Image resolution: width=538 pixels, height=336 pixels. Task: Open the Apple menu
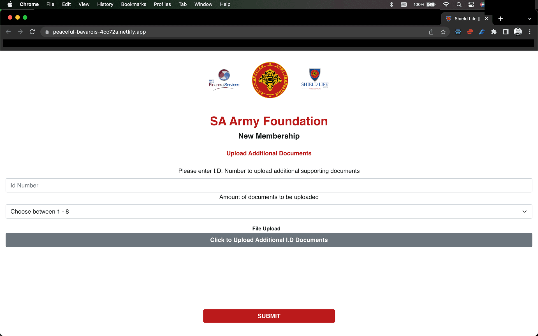(x=10, y=4)
